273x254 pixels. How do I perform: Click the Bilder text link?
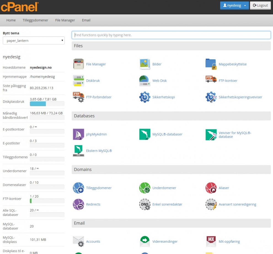(157, 64)
